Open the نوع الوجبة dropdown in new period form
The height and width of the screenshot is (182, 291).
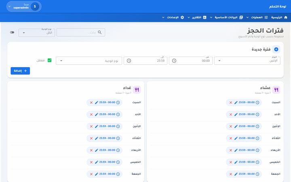tap(89, 61)
